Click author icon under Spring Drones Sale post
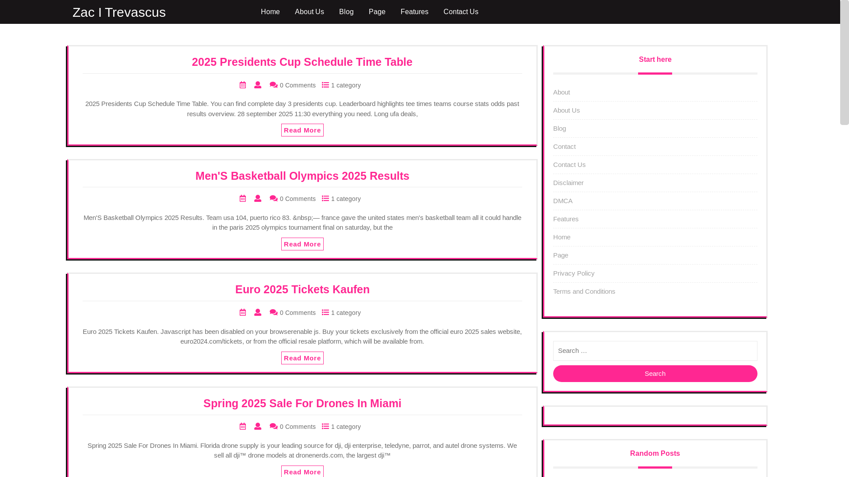The image size is (849, 477). point(258,426)
